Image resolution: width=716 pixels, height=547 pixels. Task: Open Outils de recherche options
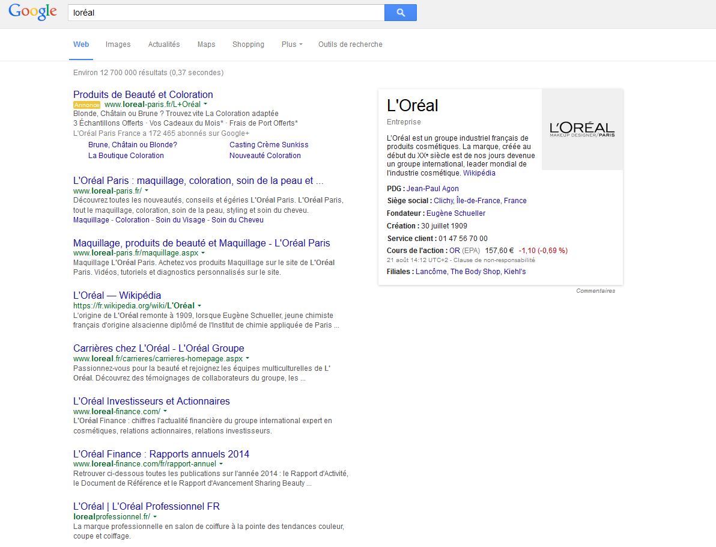[350, 44]
